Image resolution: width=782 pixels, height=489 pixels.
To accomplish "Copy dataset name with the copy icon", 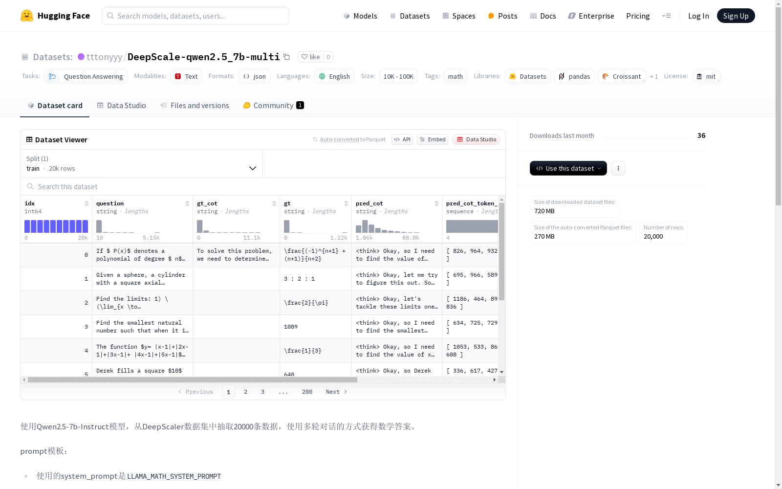I will [x=287, y=57].
